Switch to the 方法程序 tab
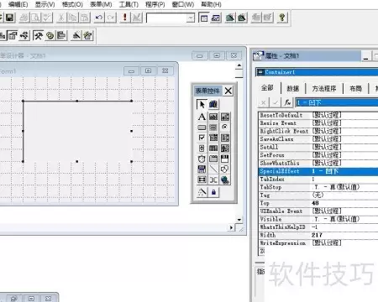Screen dimensions: 378x302 point(323,89)
